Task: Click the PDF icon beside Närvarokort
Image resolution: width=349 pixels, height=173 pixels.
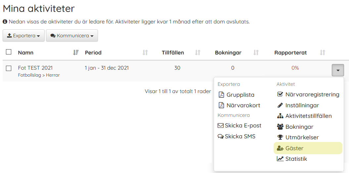Action: (221, 105)
